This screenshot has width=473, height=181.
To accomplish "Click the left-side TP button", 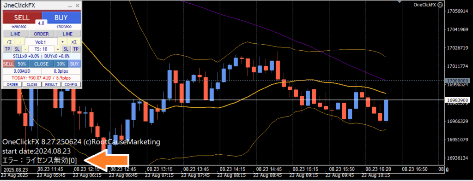I will (x=7, y=49).
